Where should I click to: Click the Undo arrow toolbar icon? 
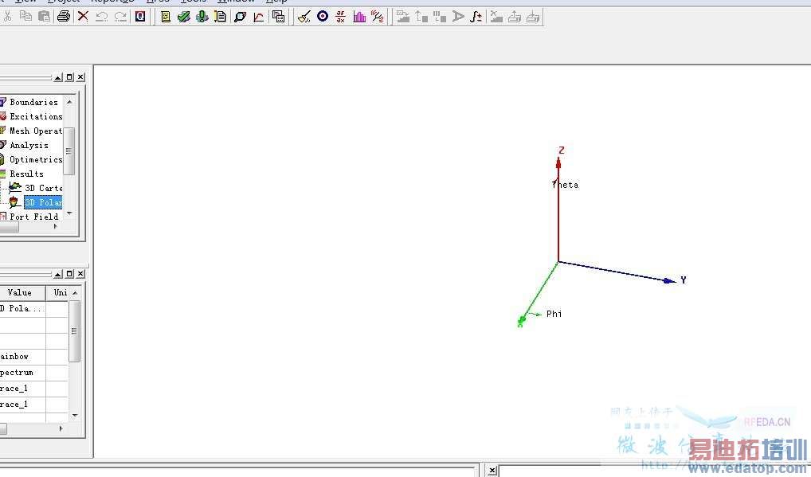[102, 17]
